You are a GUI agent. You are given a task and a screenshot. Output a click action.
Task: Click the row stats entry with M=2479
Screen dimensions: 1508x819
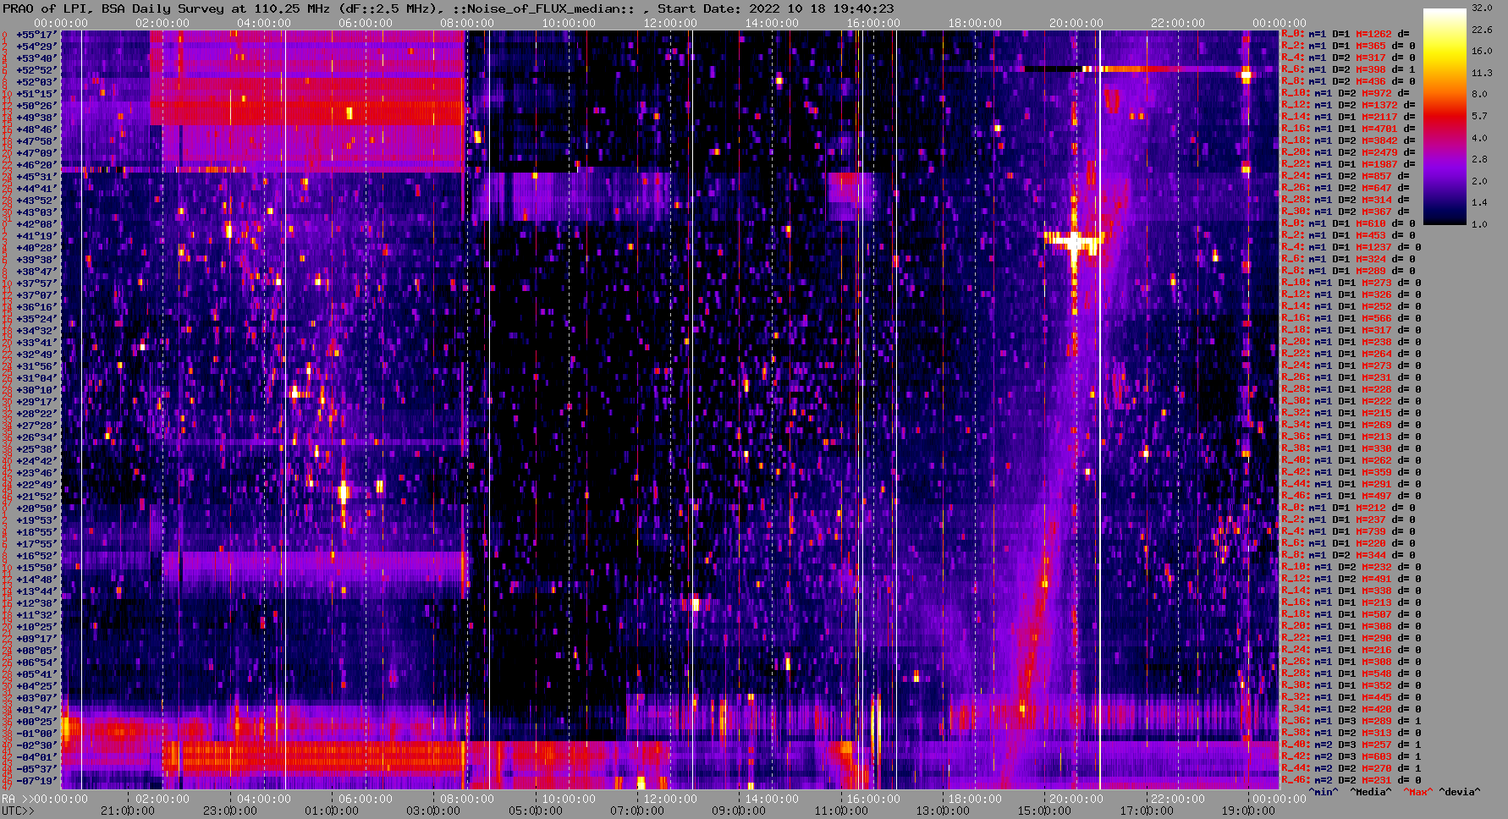pyautogui.click(x=1348, y=152)
